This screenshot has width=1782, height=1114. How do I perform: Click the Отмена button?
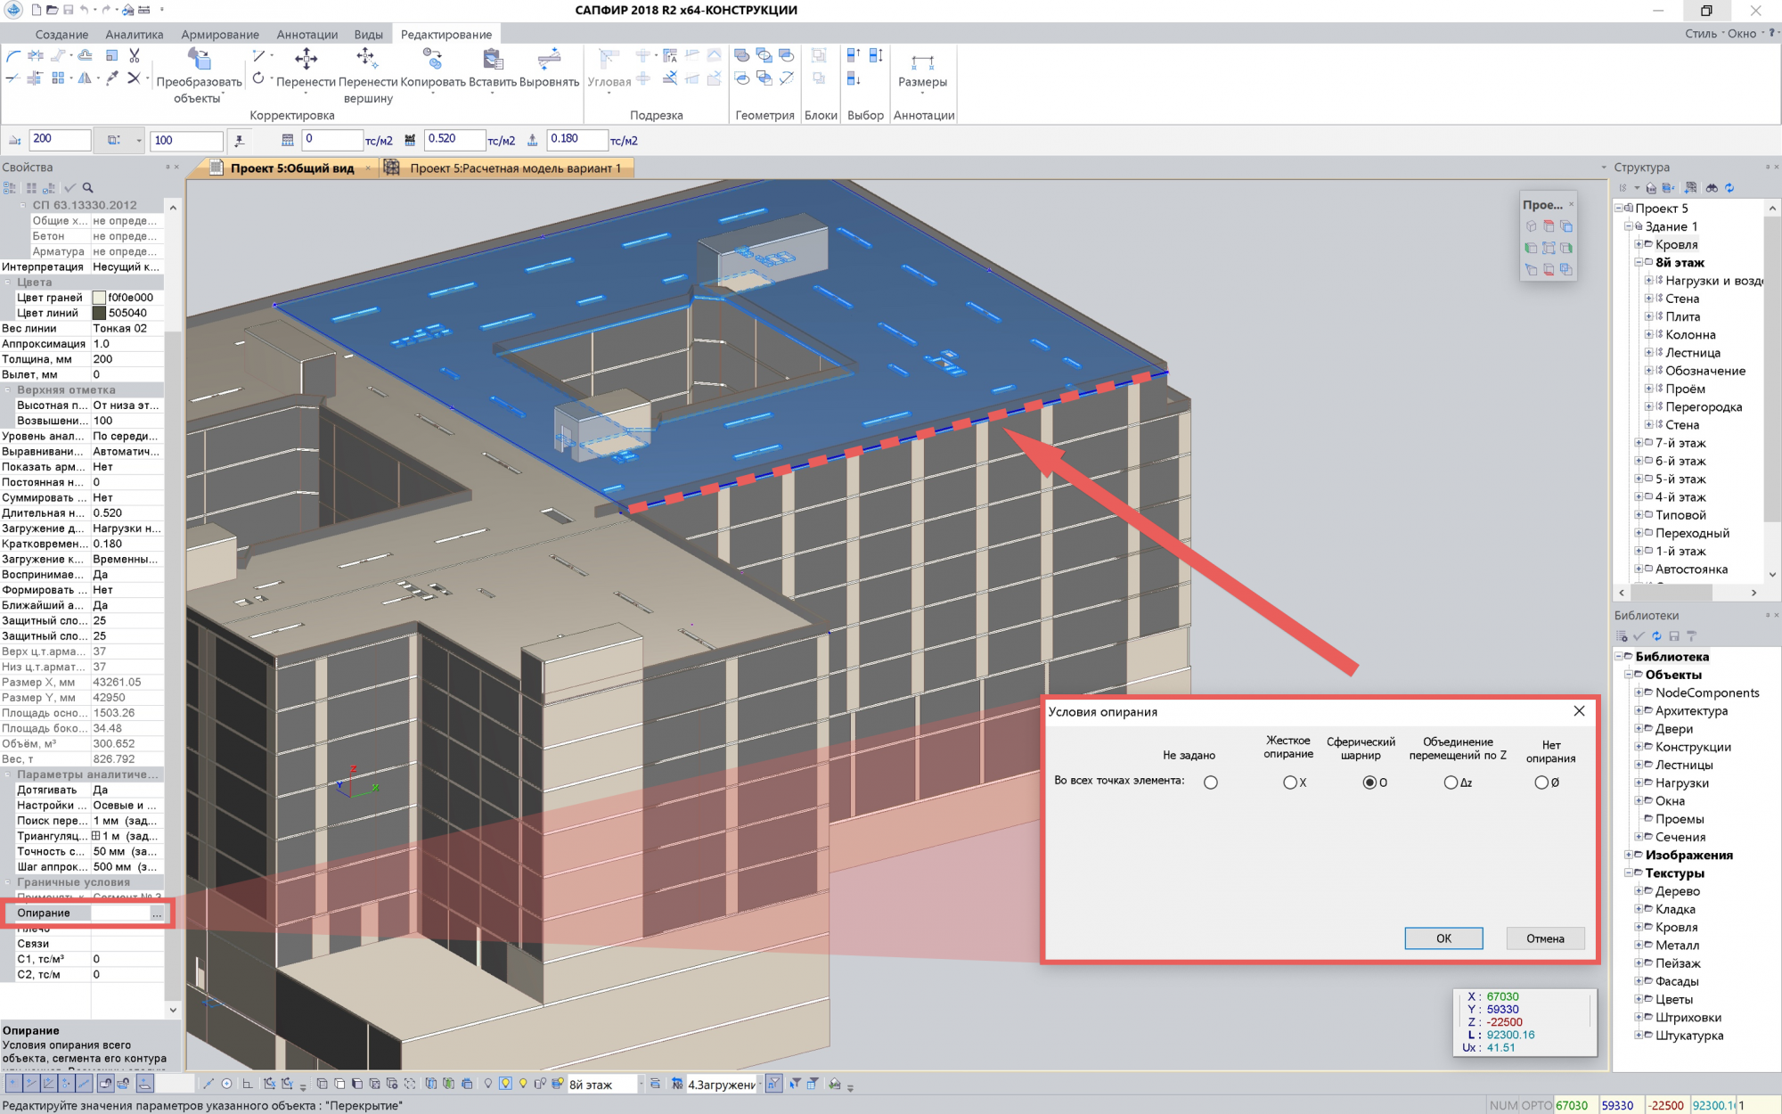pos(1544,938)
